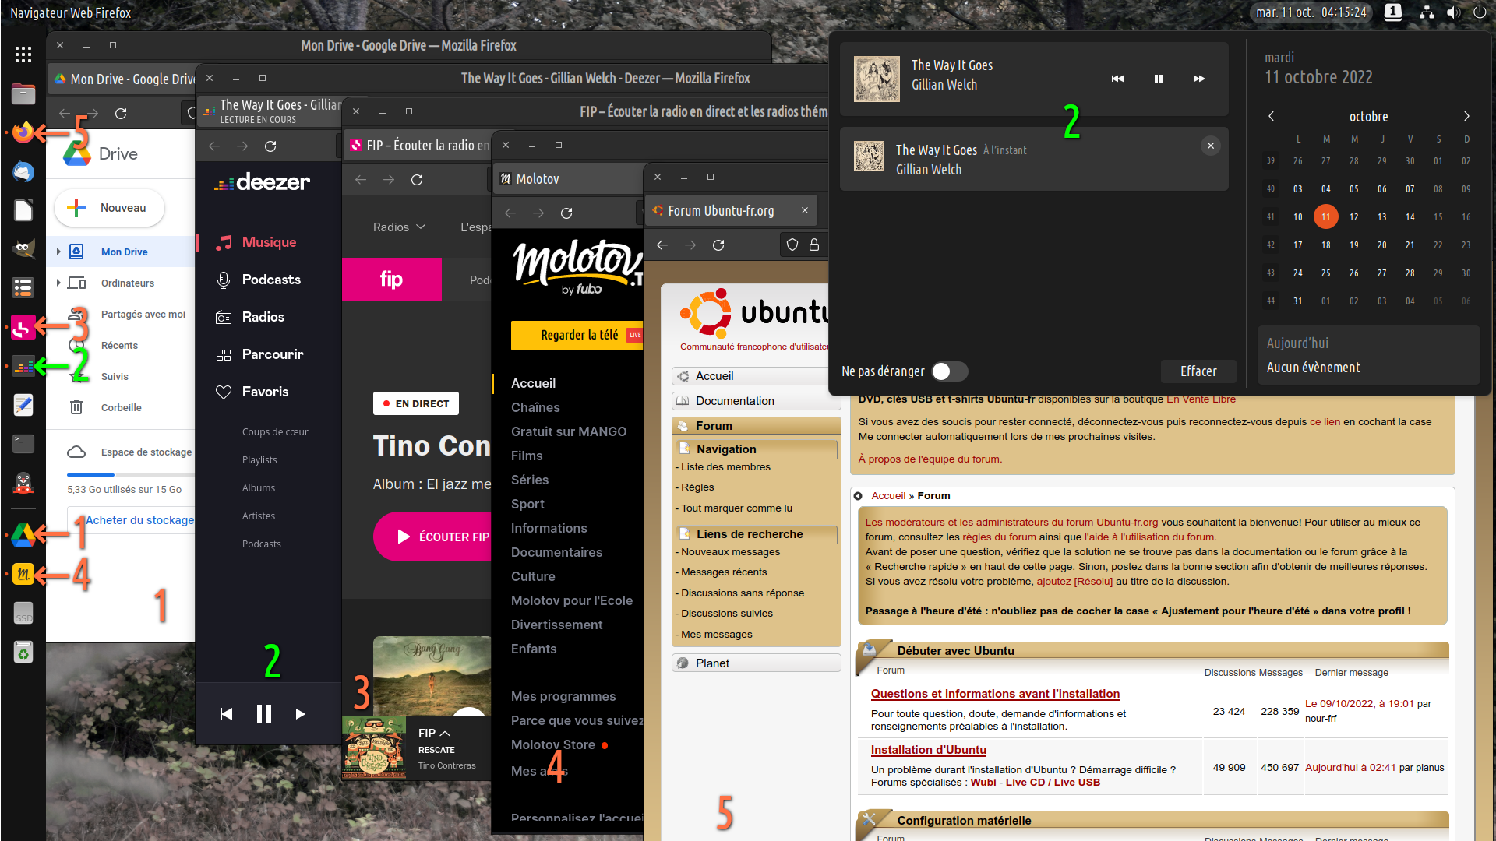Toggle the Ne pas déranger switch
1496x841 pixels.
coord(949,371)
